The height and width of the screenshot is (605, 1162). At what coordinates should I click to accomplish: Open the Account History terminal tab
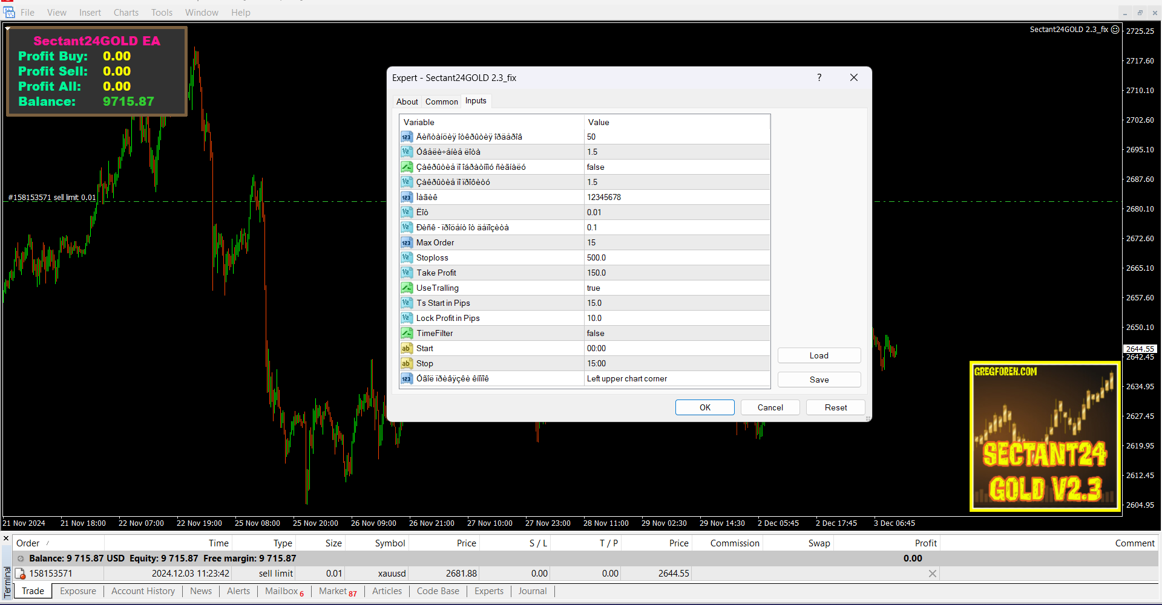click(x=143, y=591)
